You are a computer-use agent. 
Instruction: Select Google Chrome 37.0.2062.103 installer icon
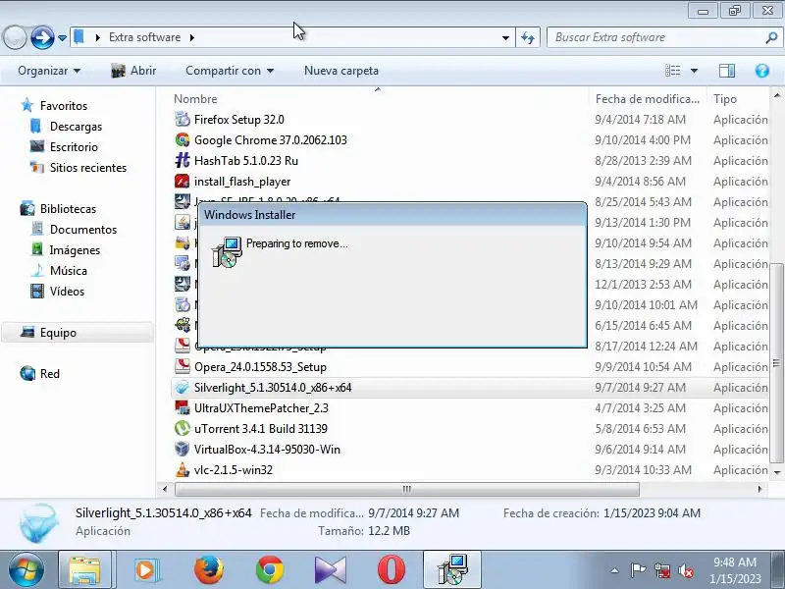click(183, 139)
